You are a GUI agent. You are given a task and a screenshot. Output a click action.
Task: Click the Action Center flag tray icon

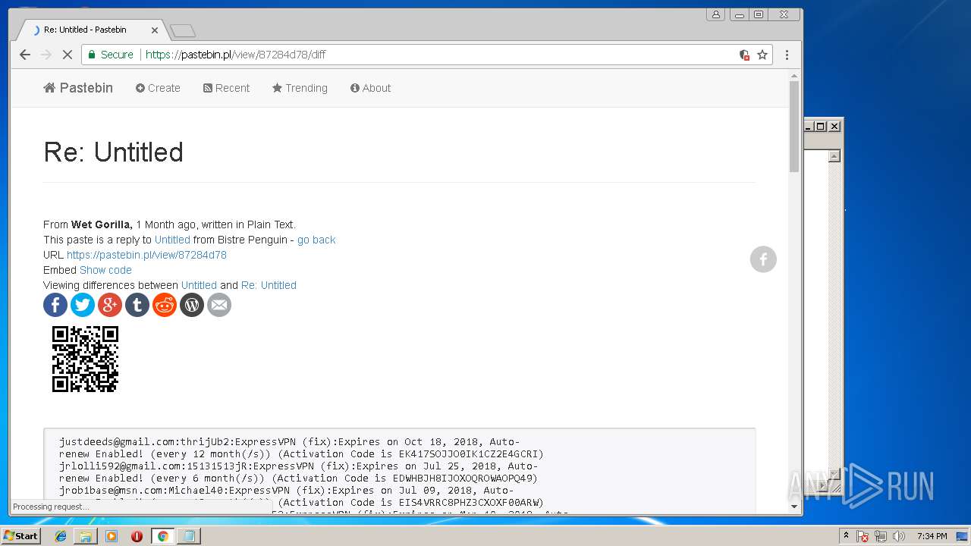pyautogui.click(x=863, y=536)
